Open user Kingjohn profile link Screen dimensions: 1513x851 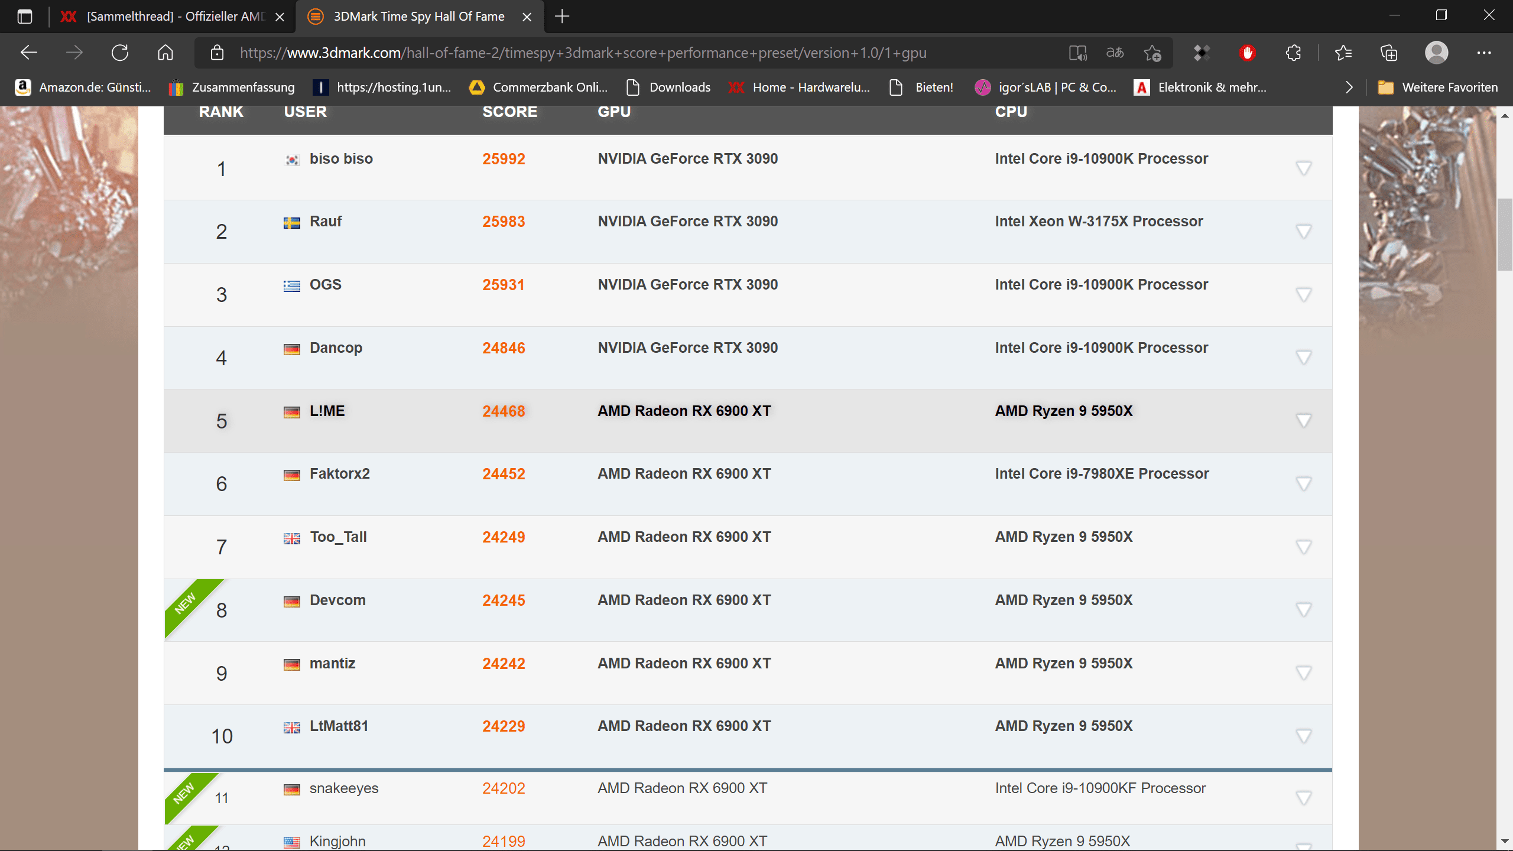tap(337, 841)
